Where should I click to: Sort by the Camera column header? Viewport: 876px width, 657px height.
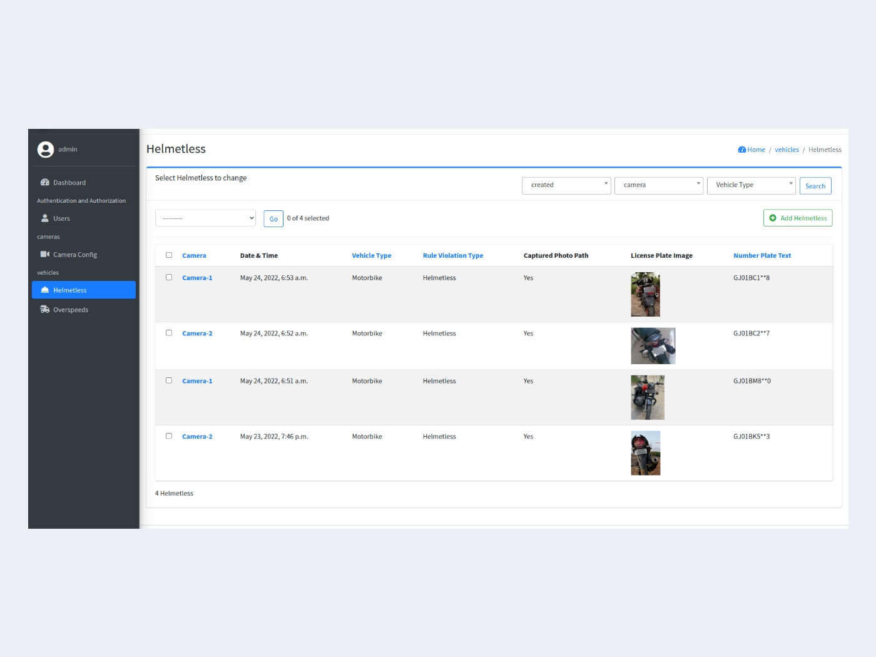click(x=194, y=255)
